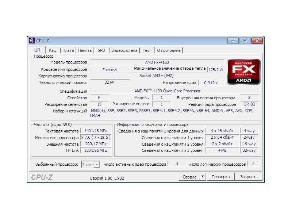The height and width of the screenshot is (219, 292).
Task: Click the L3 cache 4 МБ value
Action: point(222,150)
